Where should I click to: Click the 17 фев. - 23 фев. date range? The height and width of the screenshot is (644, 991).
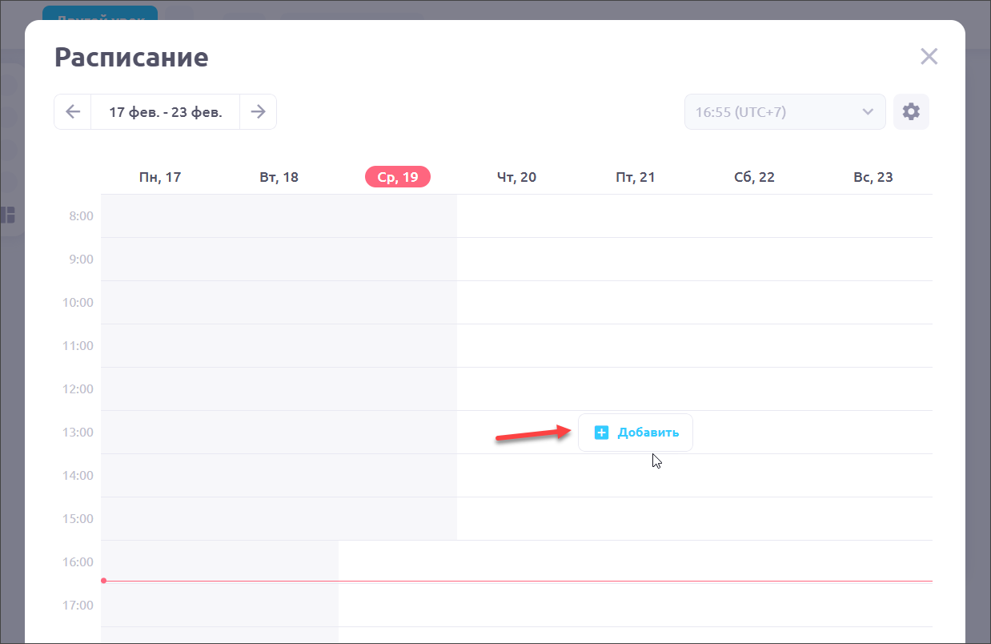pyautogui.click(x=166, y=112)
